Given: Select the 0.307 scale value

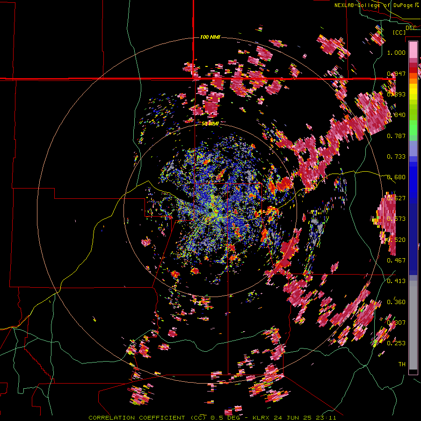Looking at the screenshot, I should click(396, 323).
